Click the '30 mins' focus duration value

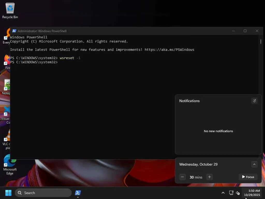(x=196, y=177)
